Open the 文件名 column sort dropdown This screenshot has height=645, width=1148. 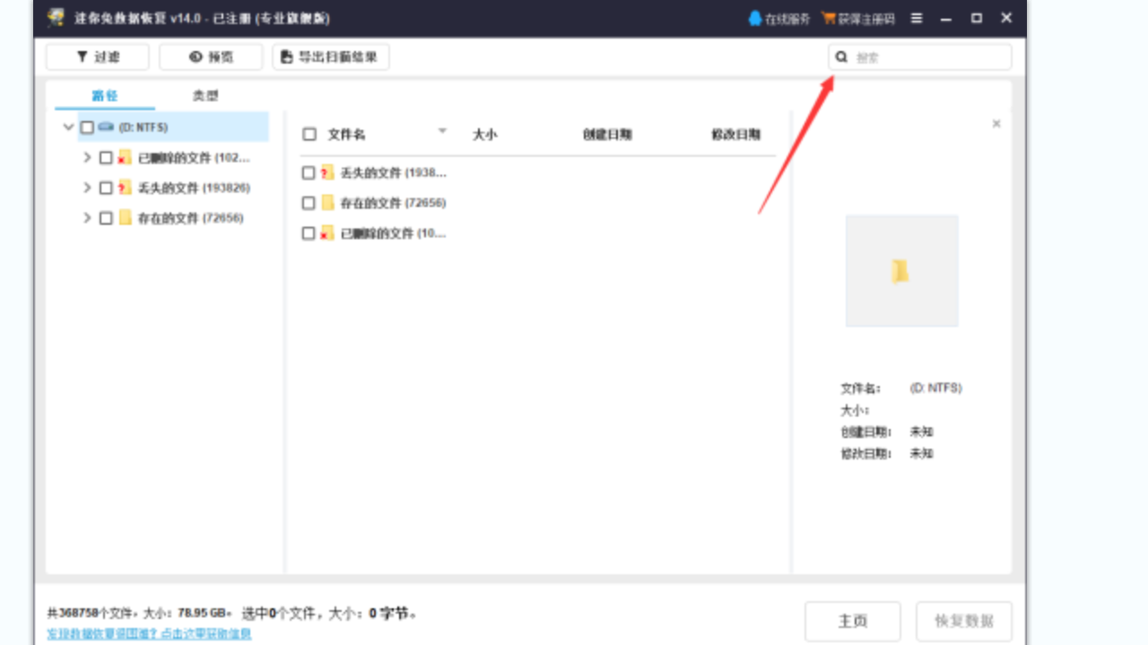click(442, 130)
